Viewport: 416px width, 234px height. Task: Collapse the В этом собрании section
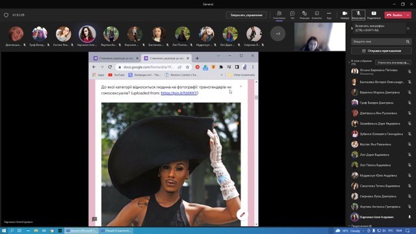coord(350,62)
